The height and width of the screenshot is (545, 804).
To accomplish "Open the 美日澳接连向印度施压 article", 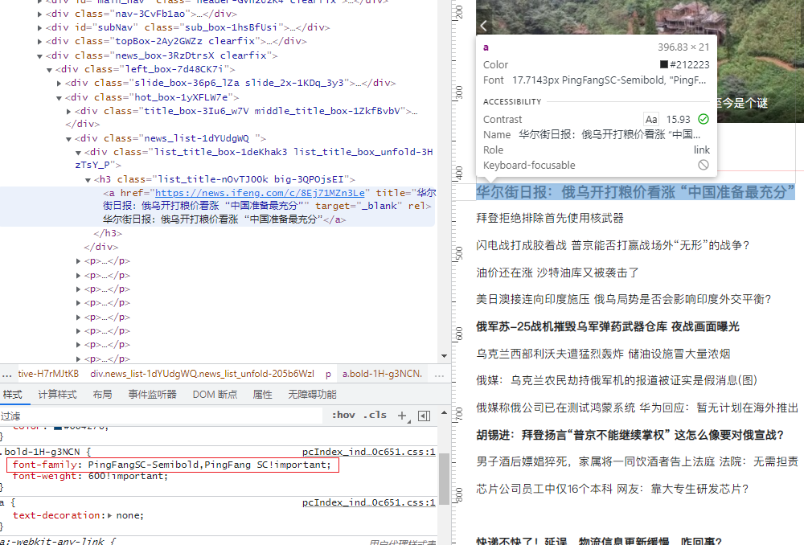I will (624, 299).
